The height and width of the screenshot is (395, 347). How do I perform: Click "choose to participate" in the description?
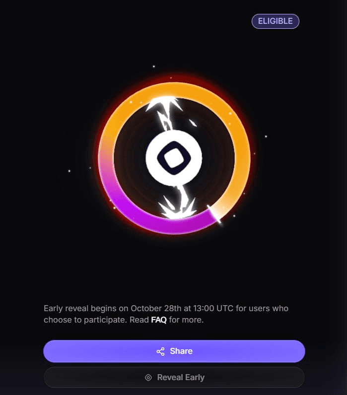85,320
